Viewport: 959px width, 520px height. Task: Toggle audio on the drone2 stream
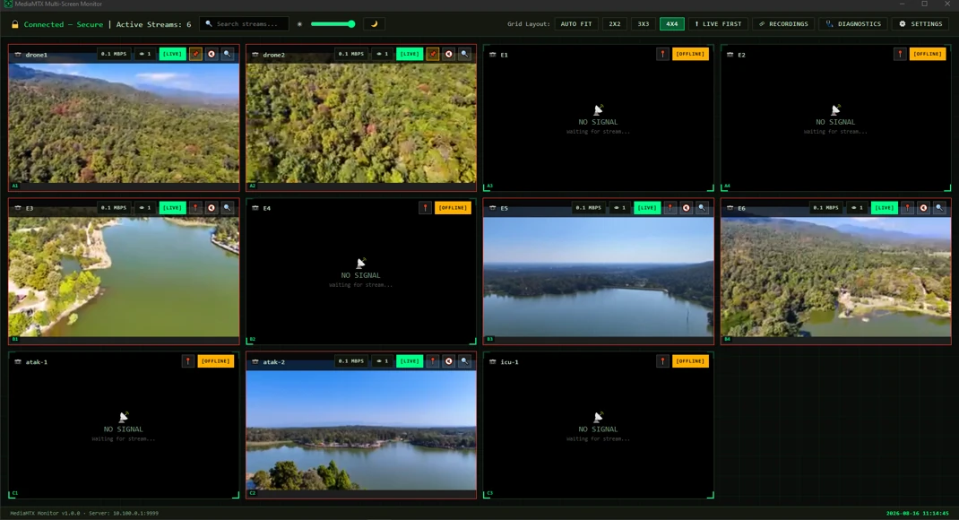pyautogui.click(x=449, y=54)
